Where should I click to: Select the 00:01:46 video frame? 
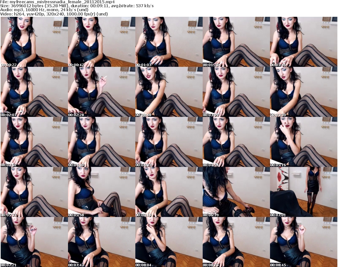tap(304, 42)
